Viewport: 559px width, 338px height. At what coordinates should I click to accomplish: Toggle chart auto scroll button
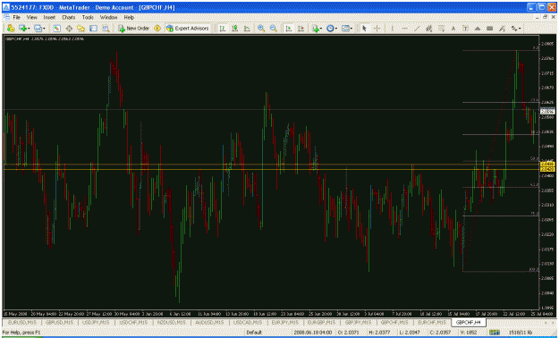pos(288,29)
